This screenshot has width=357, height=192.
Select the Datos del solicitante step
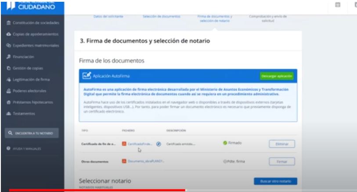(x=108, y=16)
